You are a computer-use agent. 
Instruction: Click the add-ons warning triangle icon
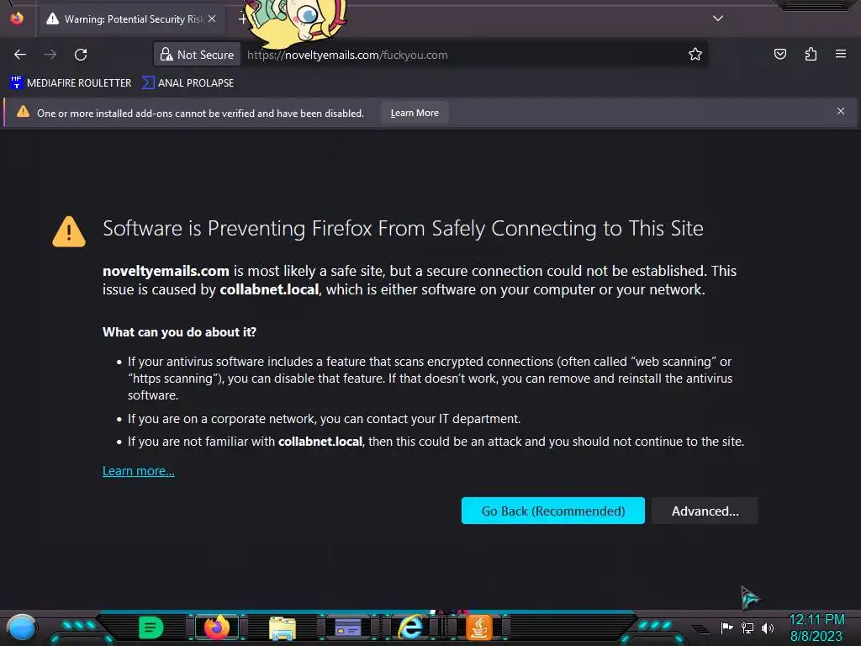tap(23, 112)
